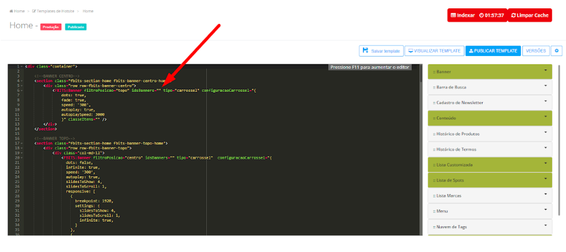Click the floppy disk save icon
This screenshot has width=566, height=252.
point(366,51)
